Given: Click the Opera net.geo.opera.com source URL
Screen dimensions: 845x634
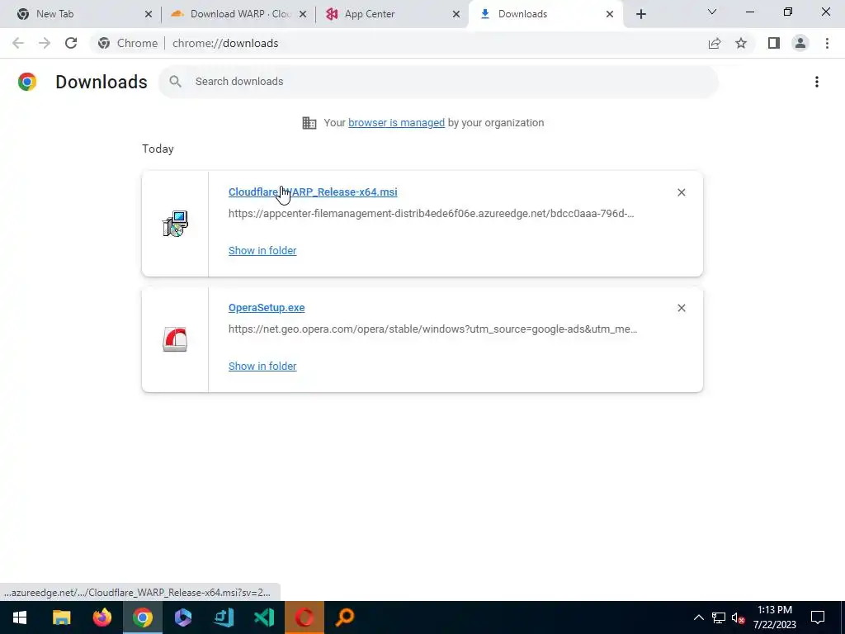Looking at the screenshot, I should coord(432,329).
